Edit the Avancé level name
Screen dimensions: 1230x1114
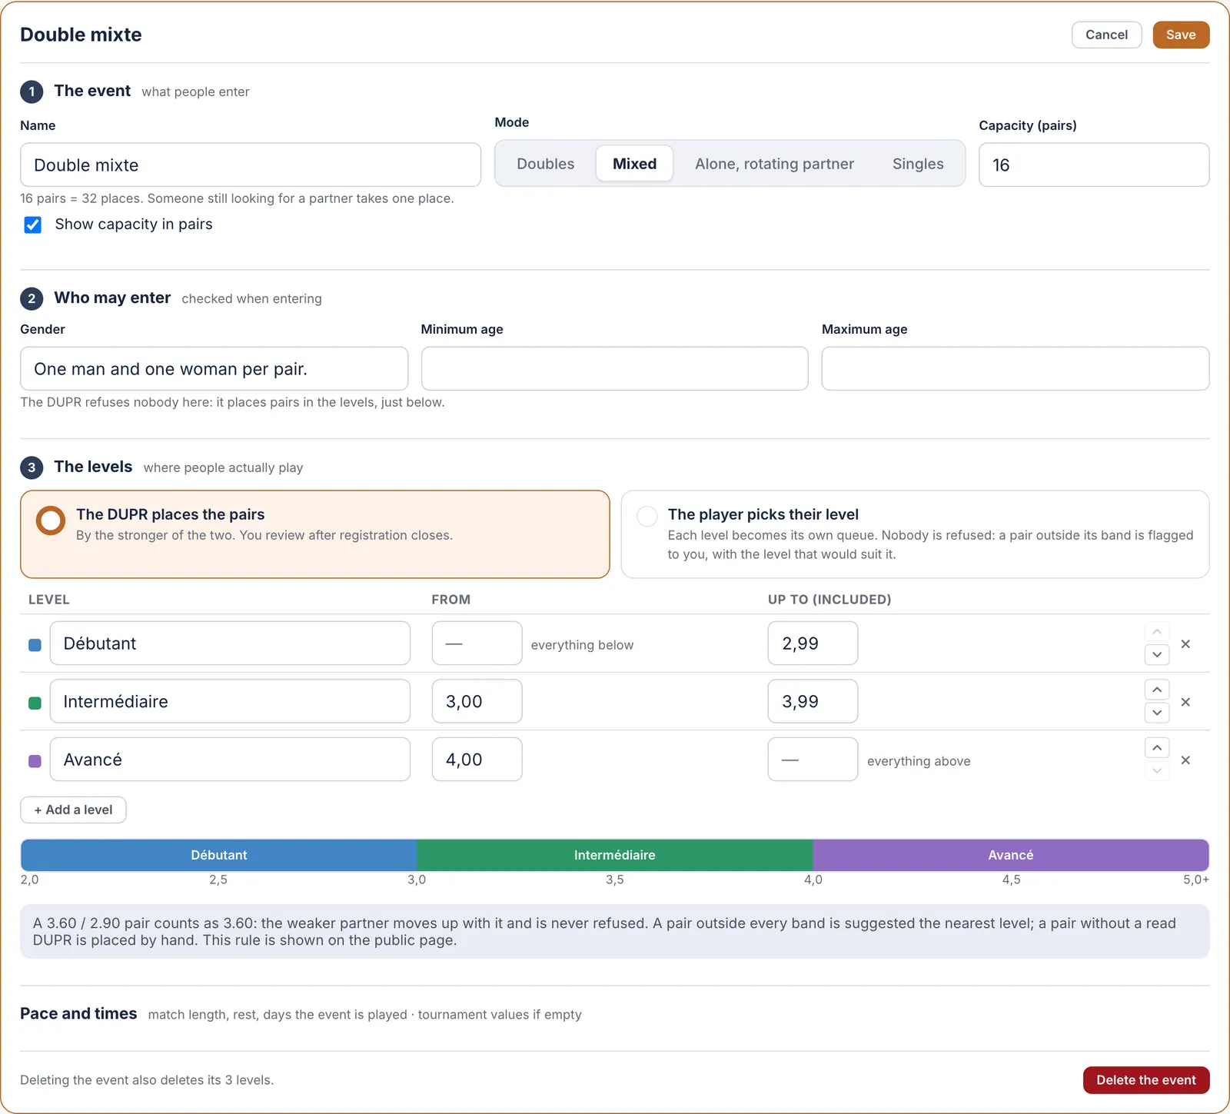tap(230, 760)
